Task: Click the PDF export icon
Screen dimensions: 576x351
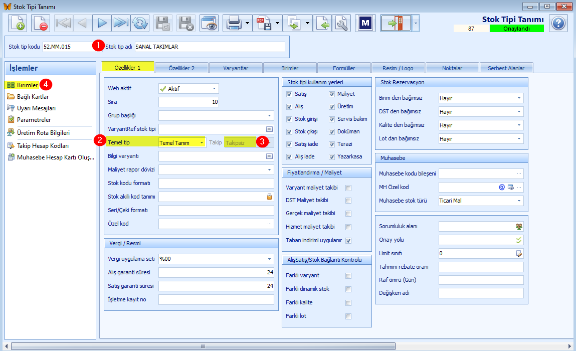Action: pyautogui.click(x=264, y=23)
